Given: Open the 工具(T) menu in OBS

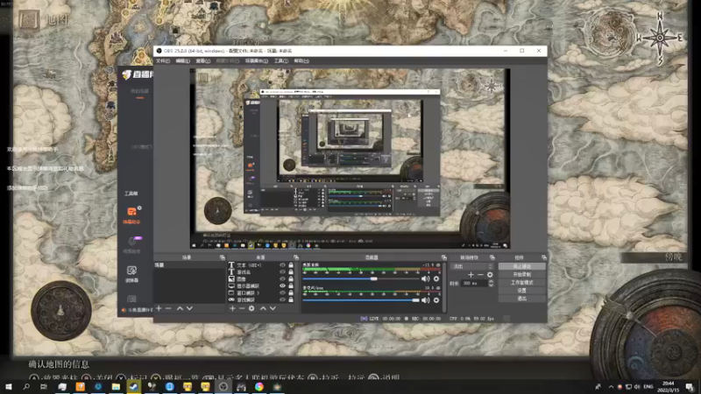Looking at the screenshot, I should click(280, 60).
